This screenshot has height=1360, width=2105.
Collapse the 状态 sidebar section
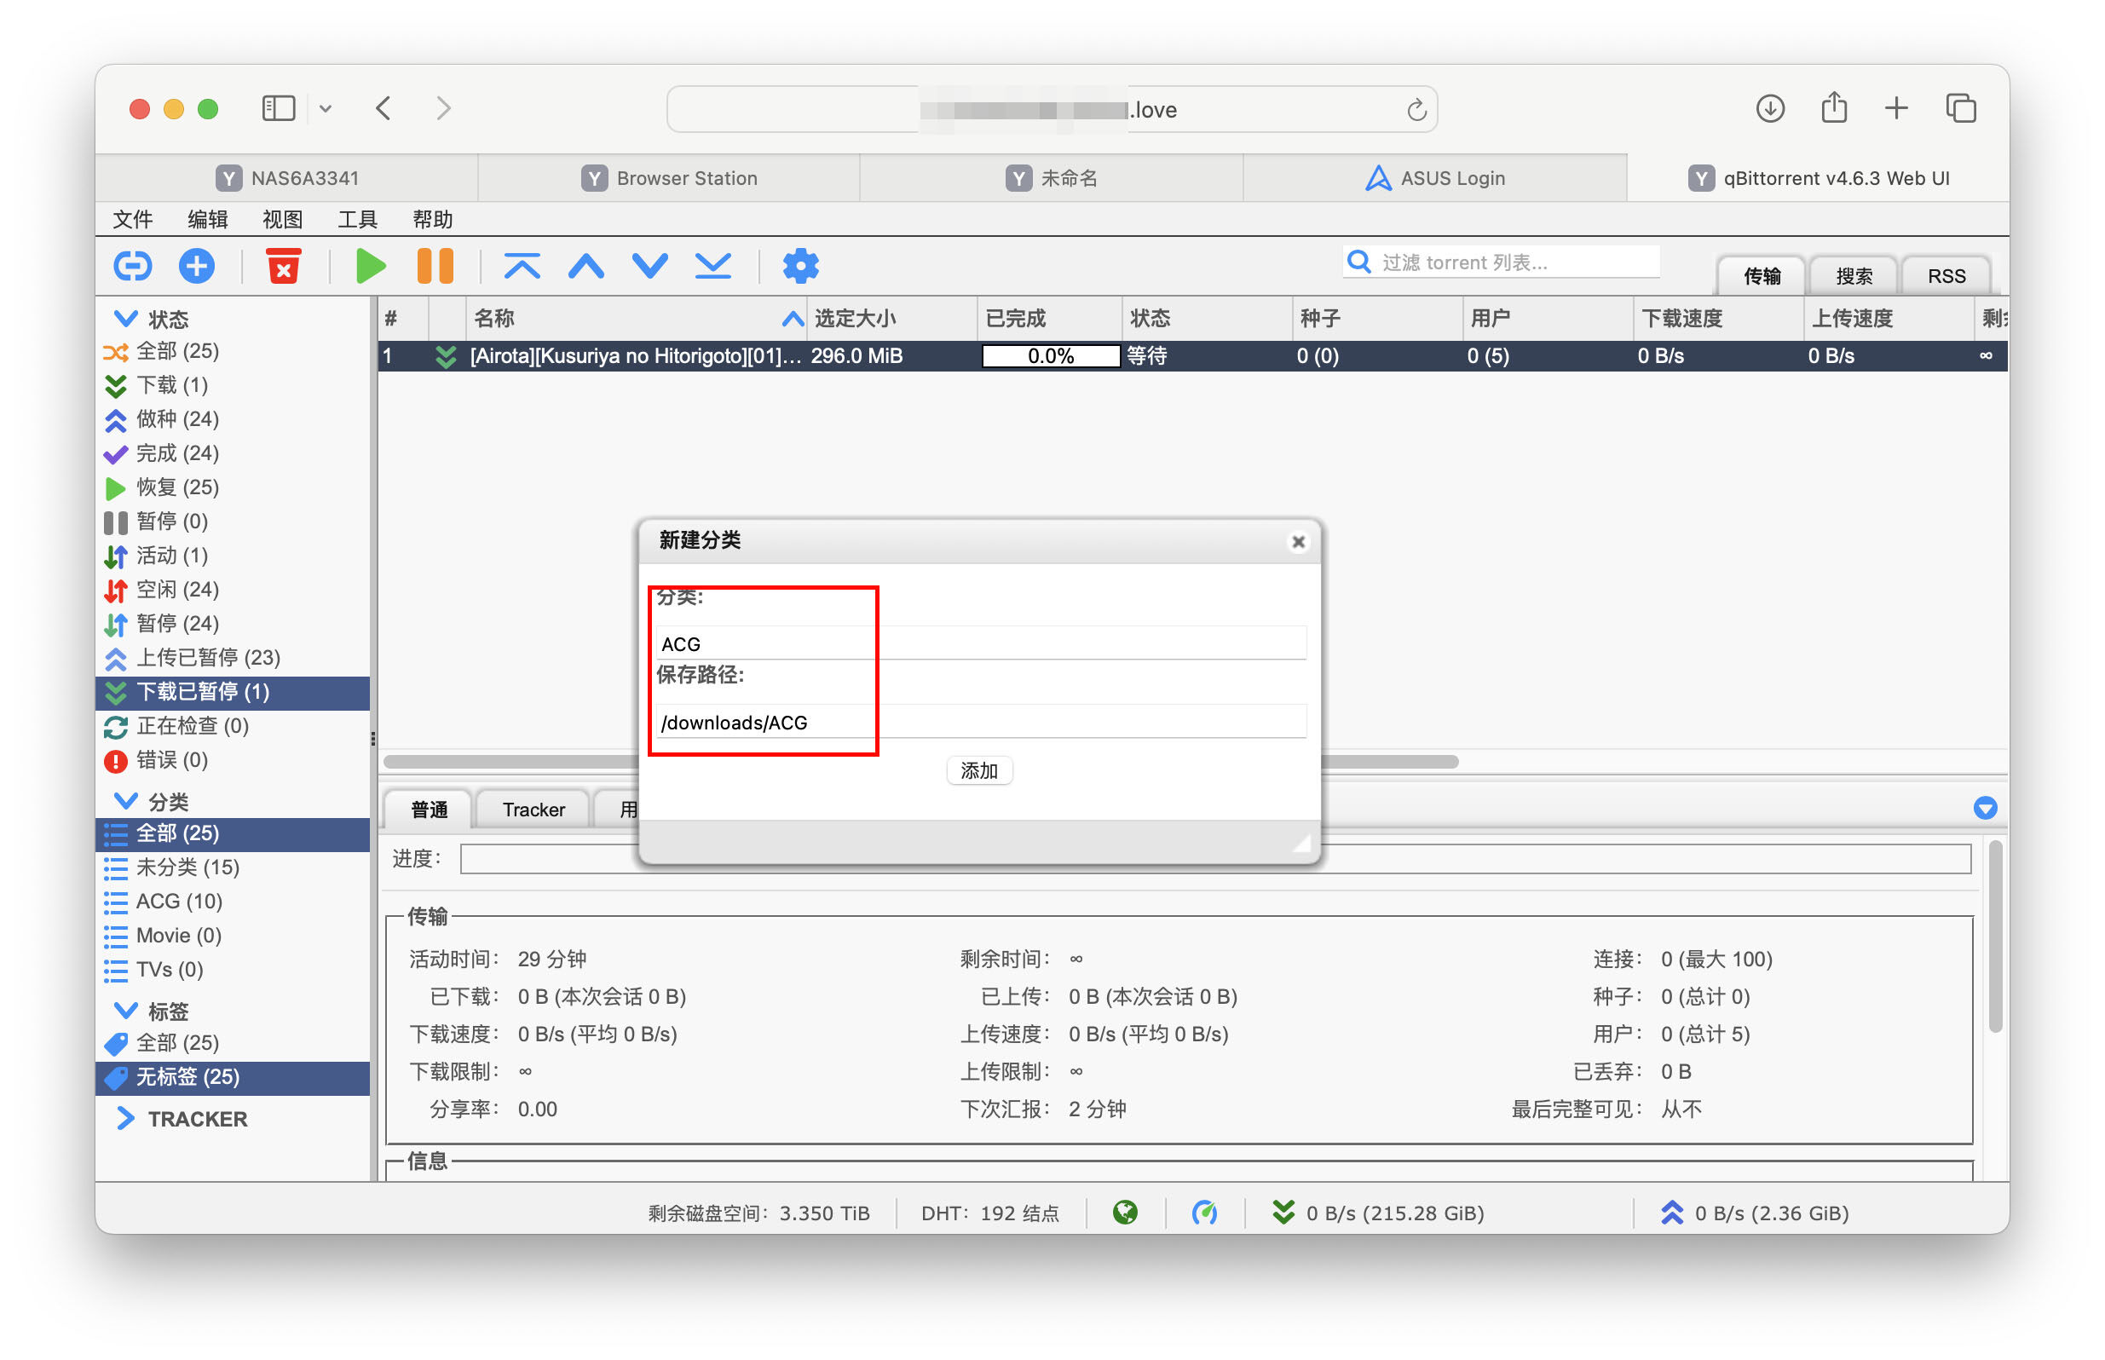(x=125, y=318)
